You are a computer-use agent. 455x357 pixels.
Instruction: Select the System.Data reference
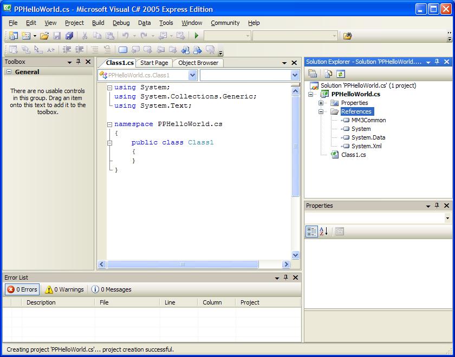tap(368, 137)
